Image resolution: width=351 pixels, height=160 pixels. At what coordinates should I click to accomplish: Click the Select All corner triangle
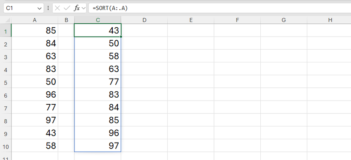pyautogui.click(x=8, y=20)
